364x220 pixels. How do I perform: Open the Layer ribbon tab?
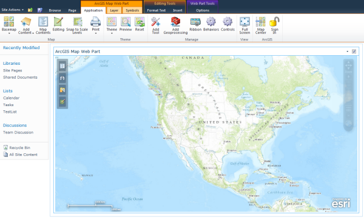(114, 10)
